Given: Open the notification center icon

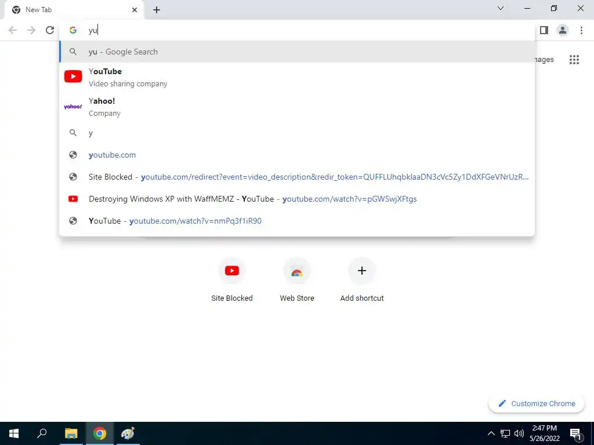Looking at the screenshot, I should [x=575, y=433].
